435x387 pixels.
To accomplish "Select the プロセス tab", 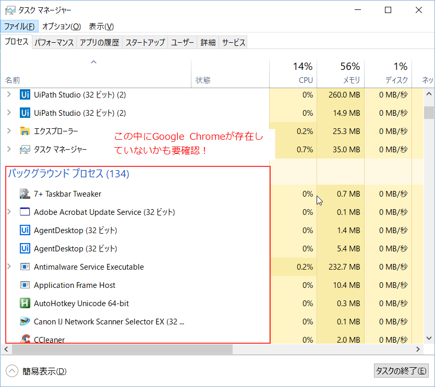I will [16, 42].
